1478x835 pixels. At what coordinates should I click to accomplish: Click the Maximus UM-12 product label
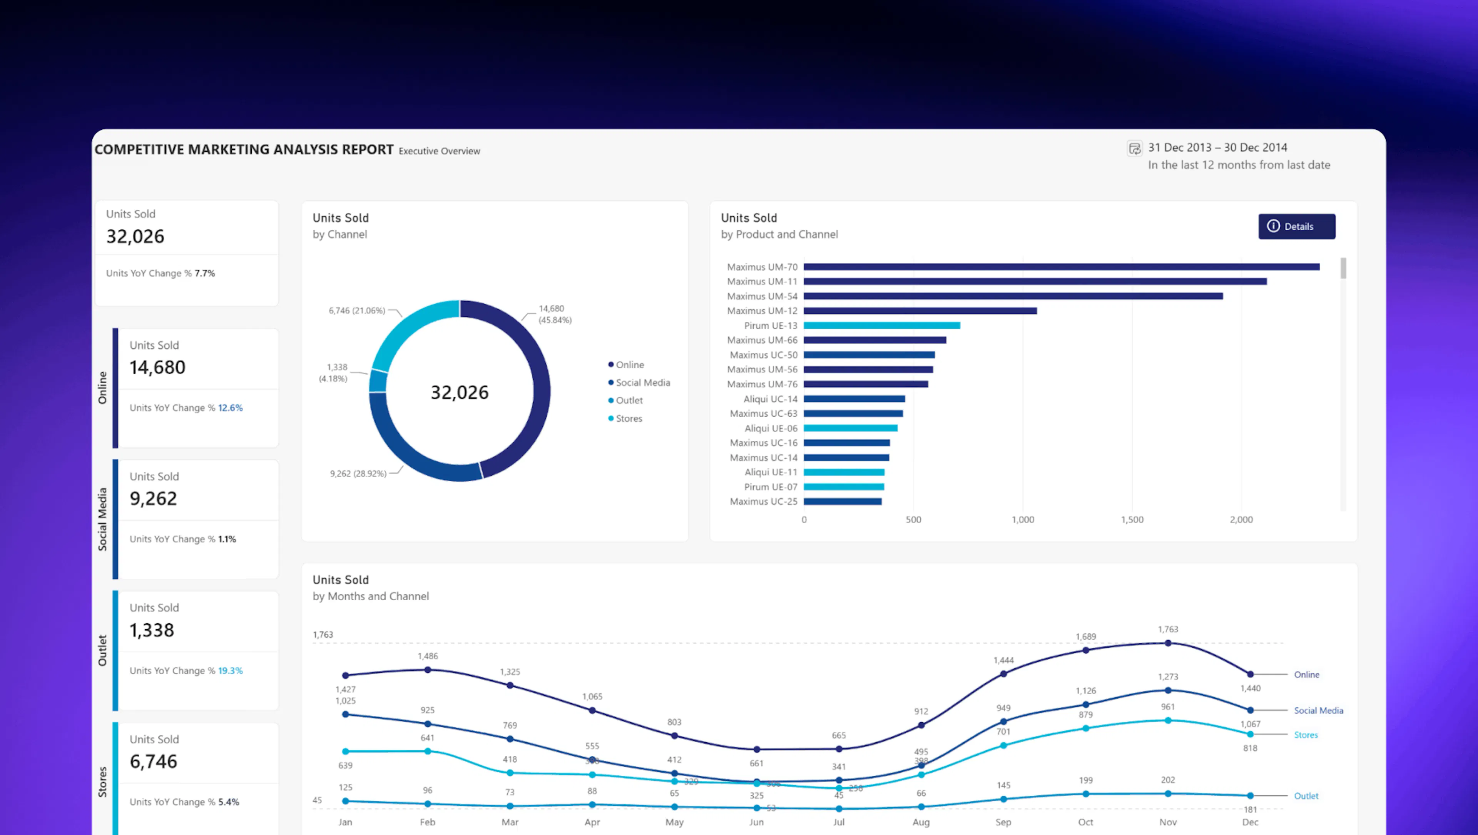click(x=762, y=311)
